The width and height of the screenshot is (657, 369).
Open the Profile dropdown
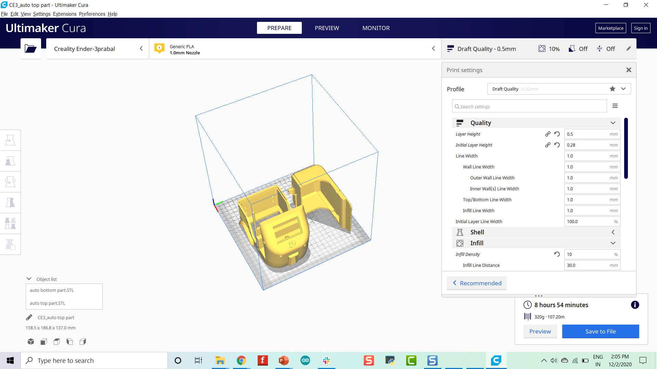[x=559, y=89]
